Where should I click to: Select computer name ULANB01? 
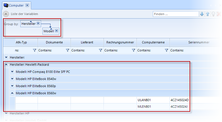(x=144, y=100)
